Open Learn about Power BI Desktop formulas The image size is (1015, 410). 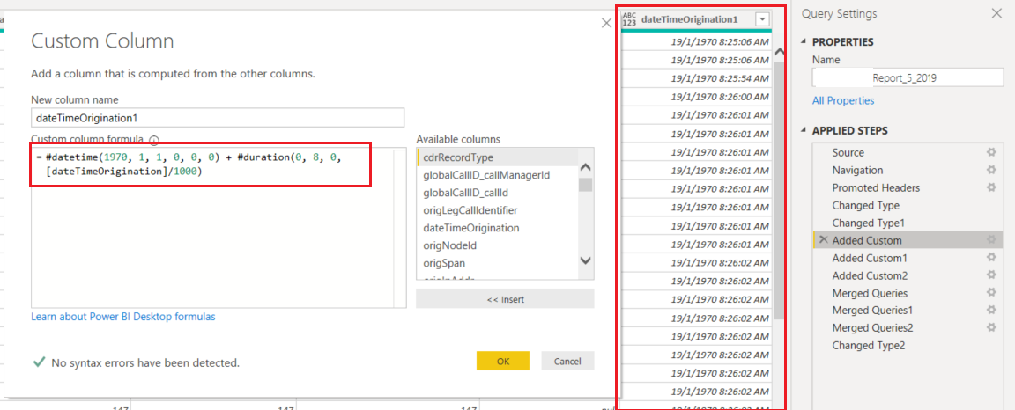click(123, 317)
